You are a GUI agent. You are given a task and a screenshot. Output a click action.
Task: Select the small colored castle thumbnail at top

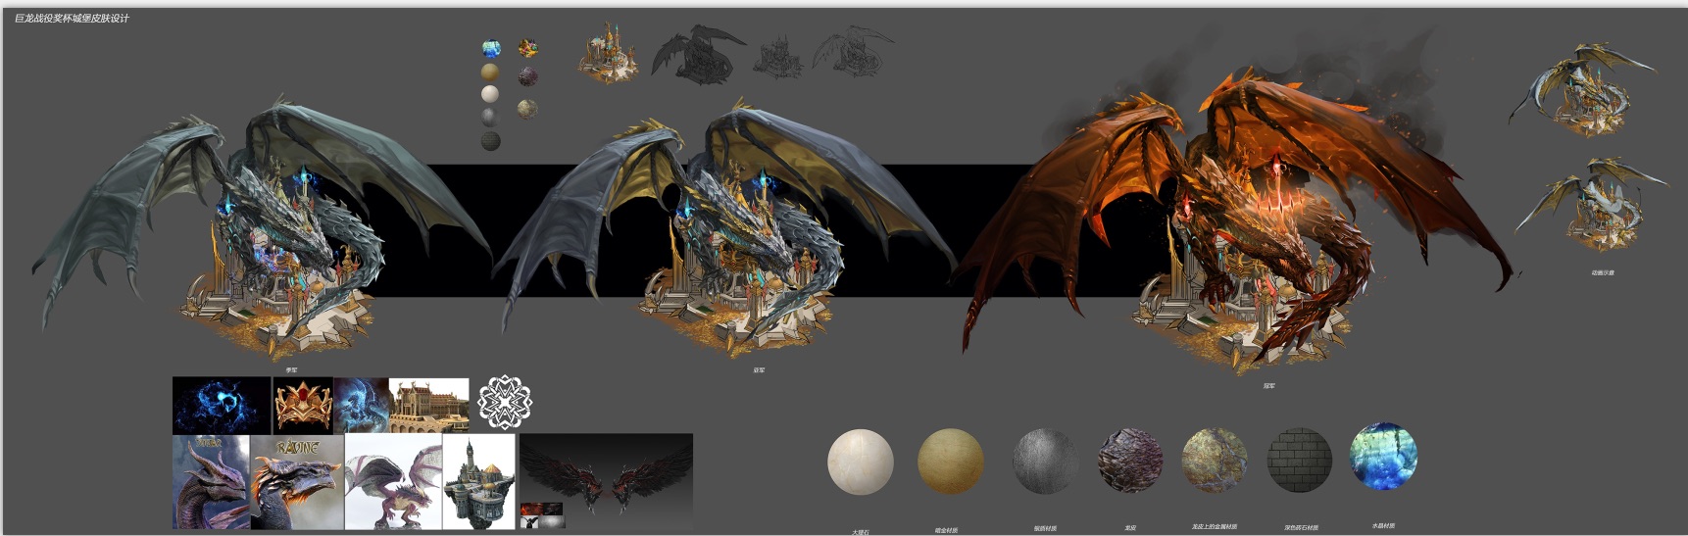pos(608,53)
